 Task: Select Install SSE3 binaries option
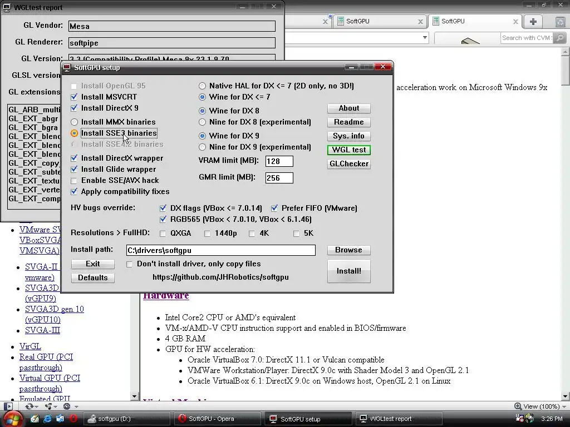[x=74, y=133]
